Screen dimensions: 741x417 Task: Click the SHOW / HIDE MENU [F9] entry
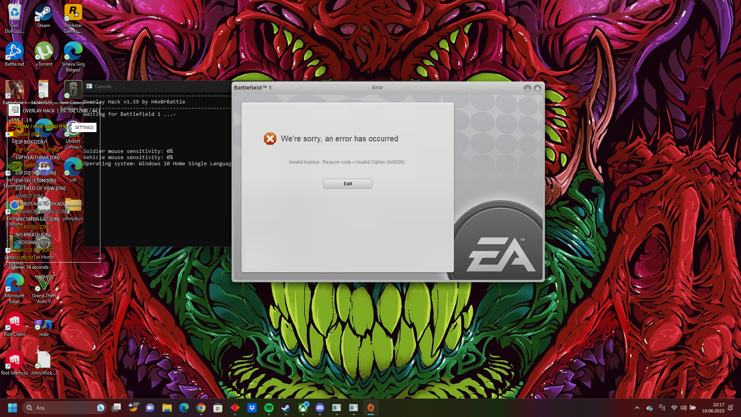(x=41, y=127)
